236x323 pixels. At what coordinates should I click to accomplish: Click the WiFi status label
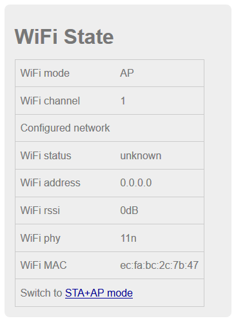pos(46,155)
